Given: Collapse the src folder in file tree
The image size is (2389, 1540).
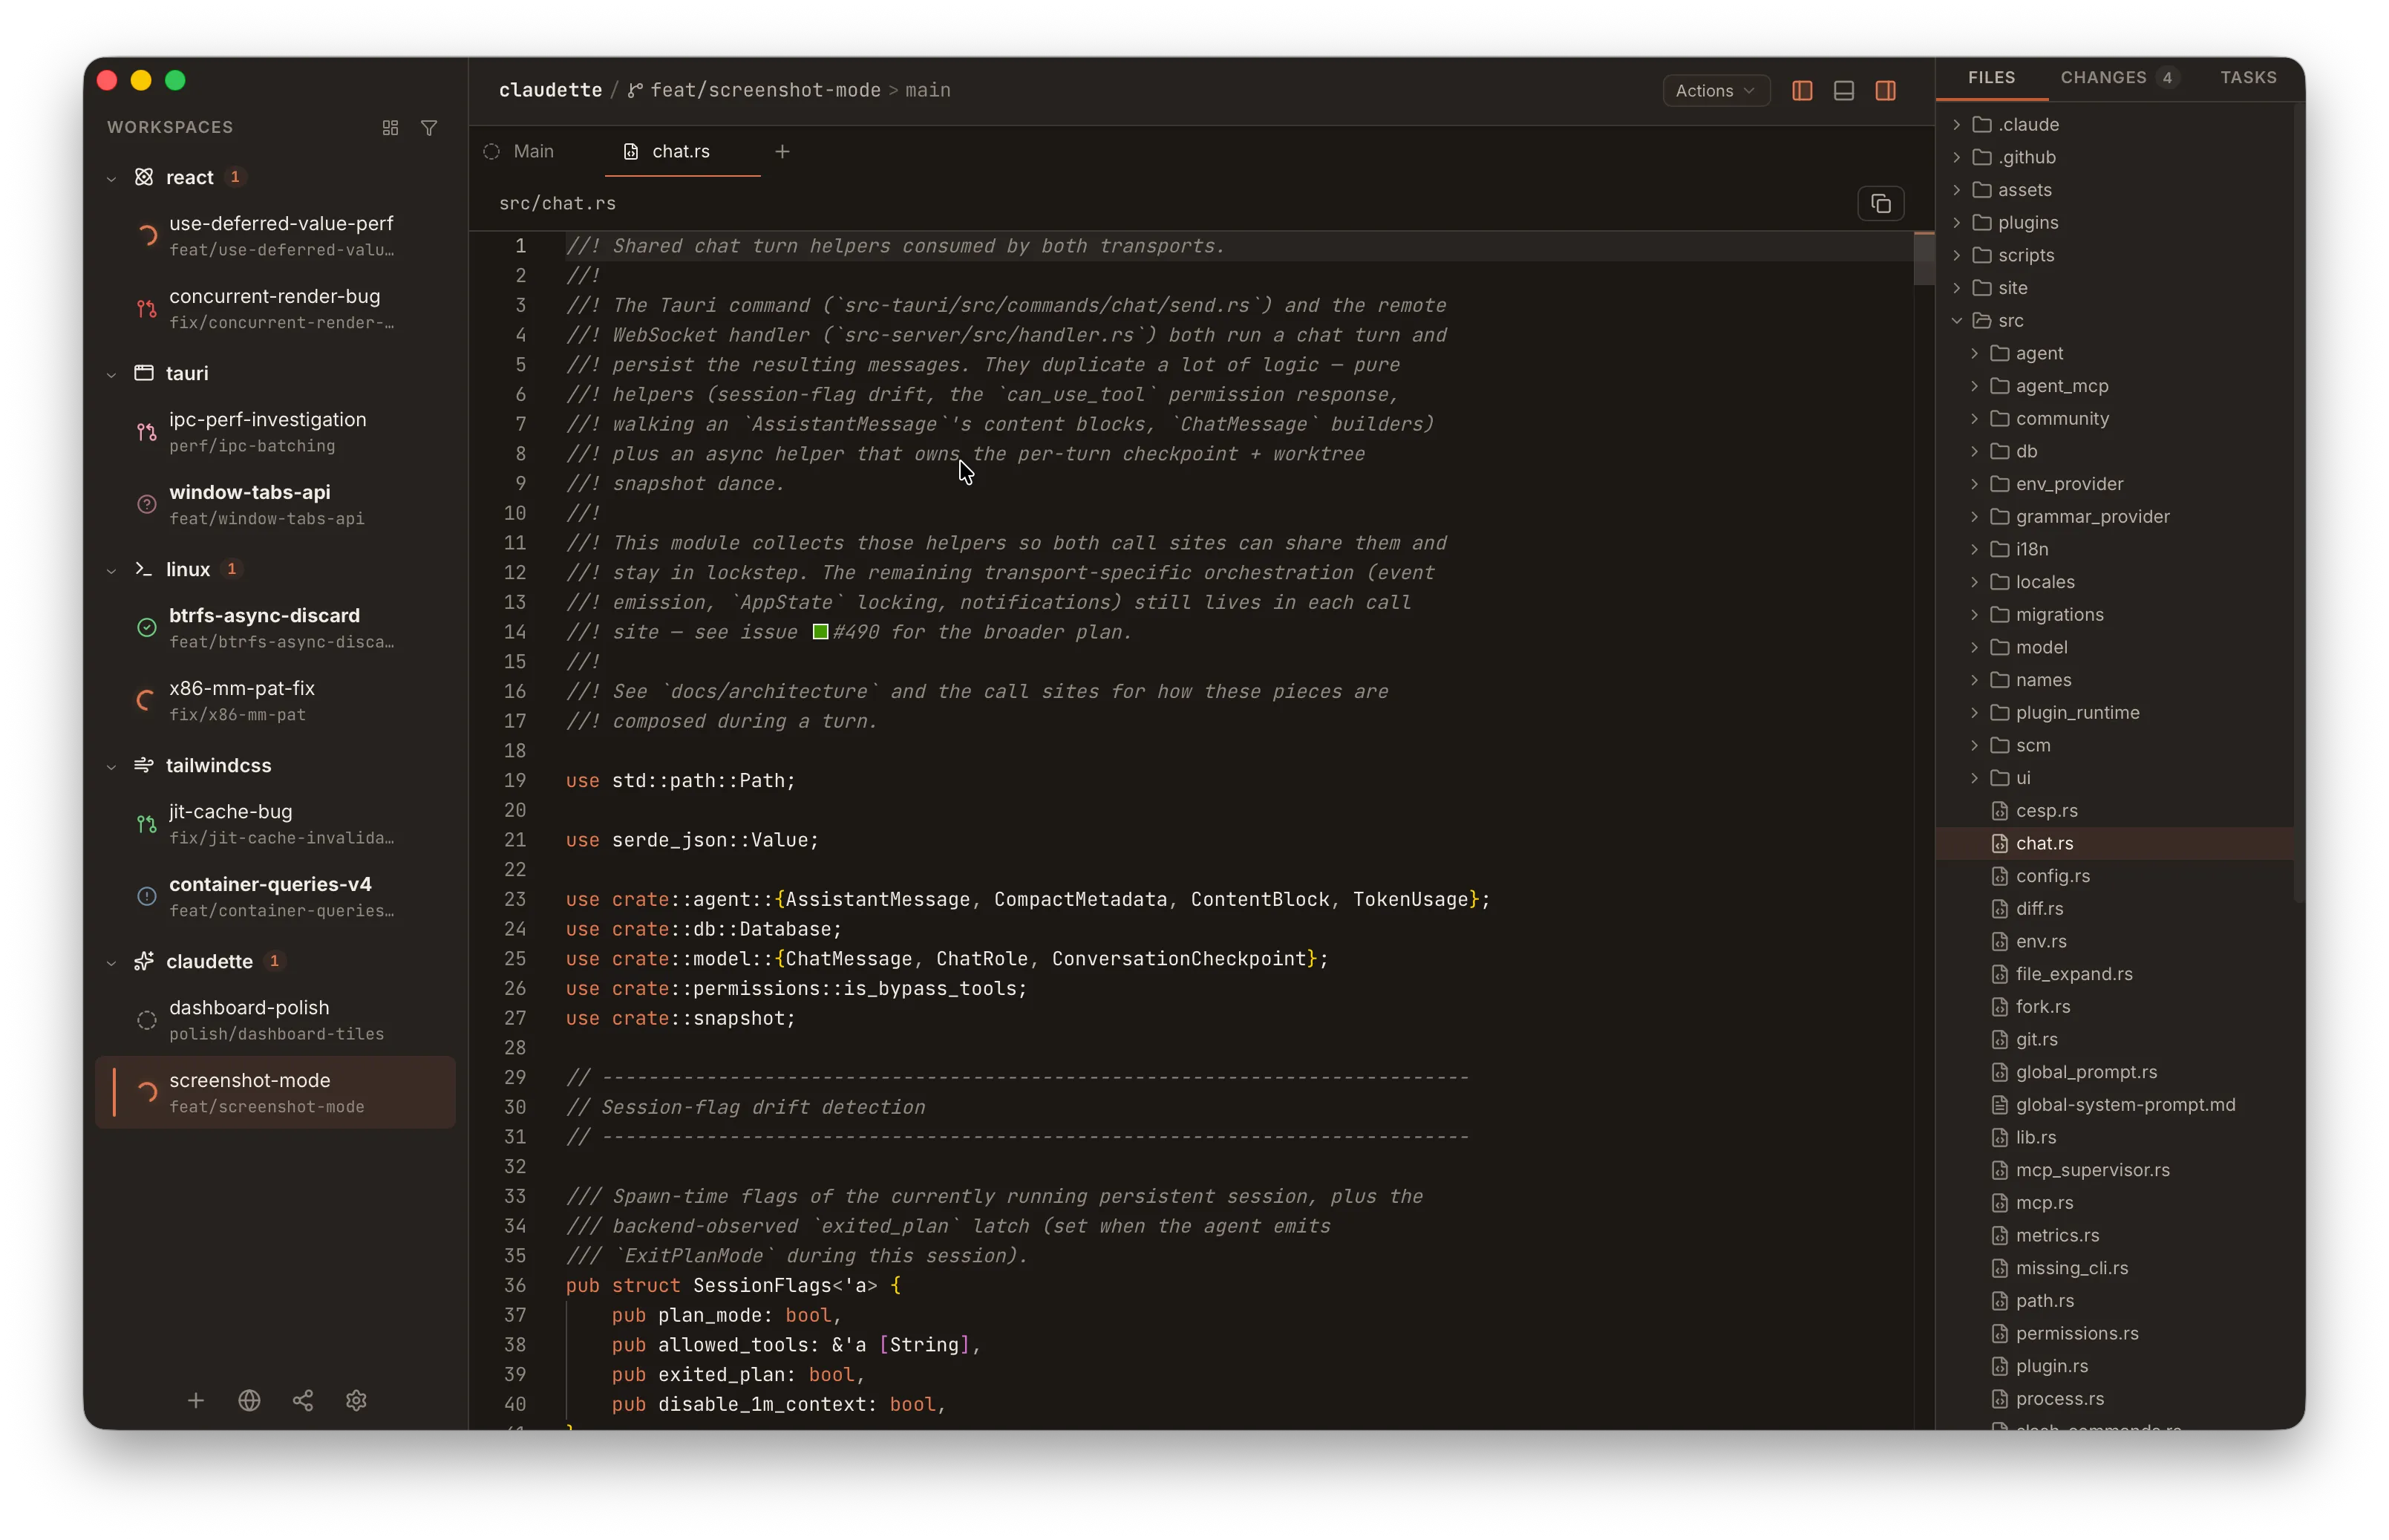Looking at the screenshot, I should (1956, 321).
